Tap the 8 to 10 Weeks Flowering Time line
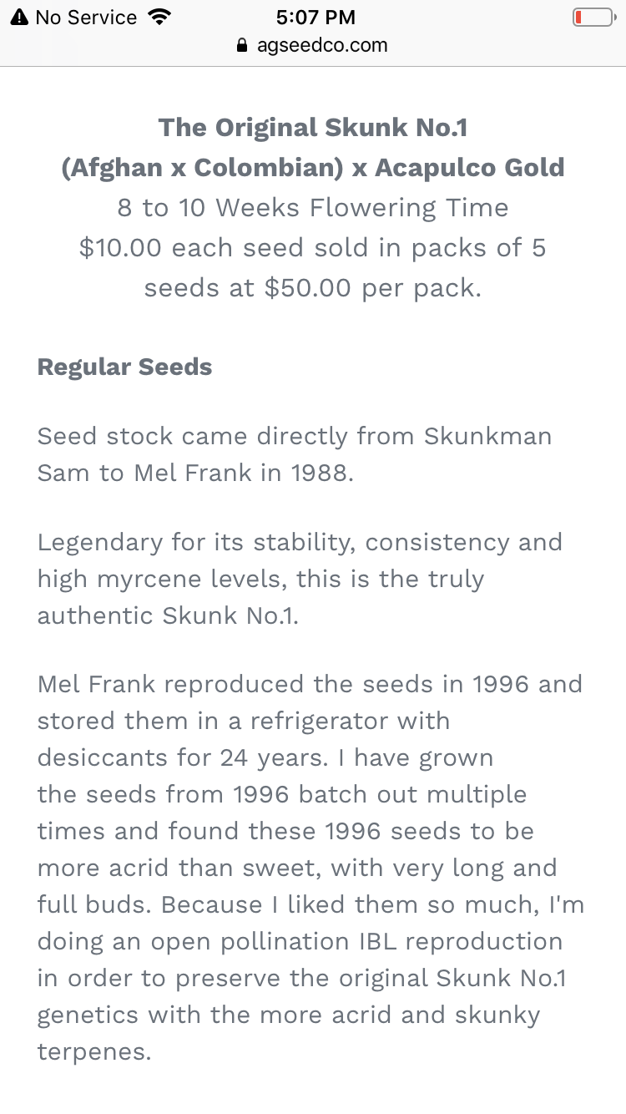The height and width of the screenshot is (1114, 626). click(x=313, y=207)
